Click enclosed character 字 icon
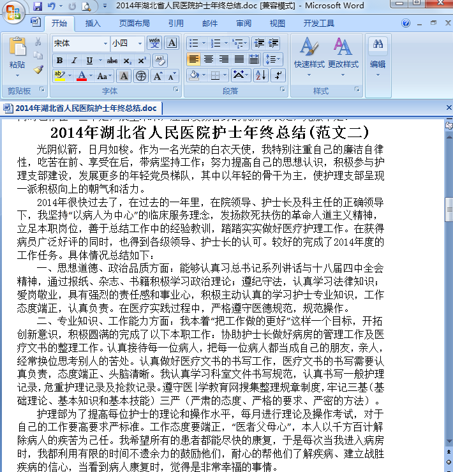This screenshot has height=472, width=453. pyautogui.click(x=140, y=75)
